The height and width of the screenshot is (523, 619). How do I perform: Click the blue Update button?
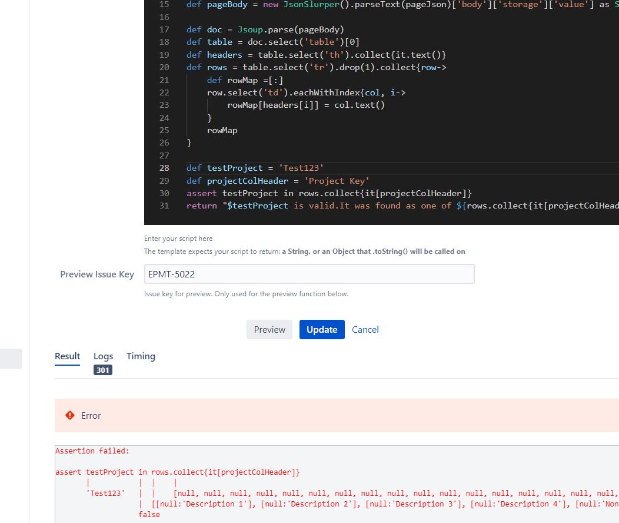tap(322, 329)
